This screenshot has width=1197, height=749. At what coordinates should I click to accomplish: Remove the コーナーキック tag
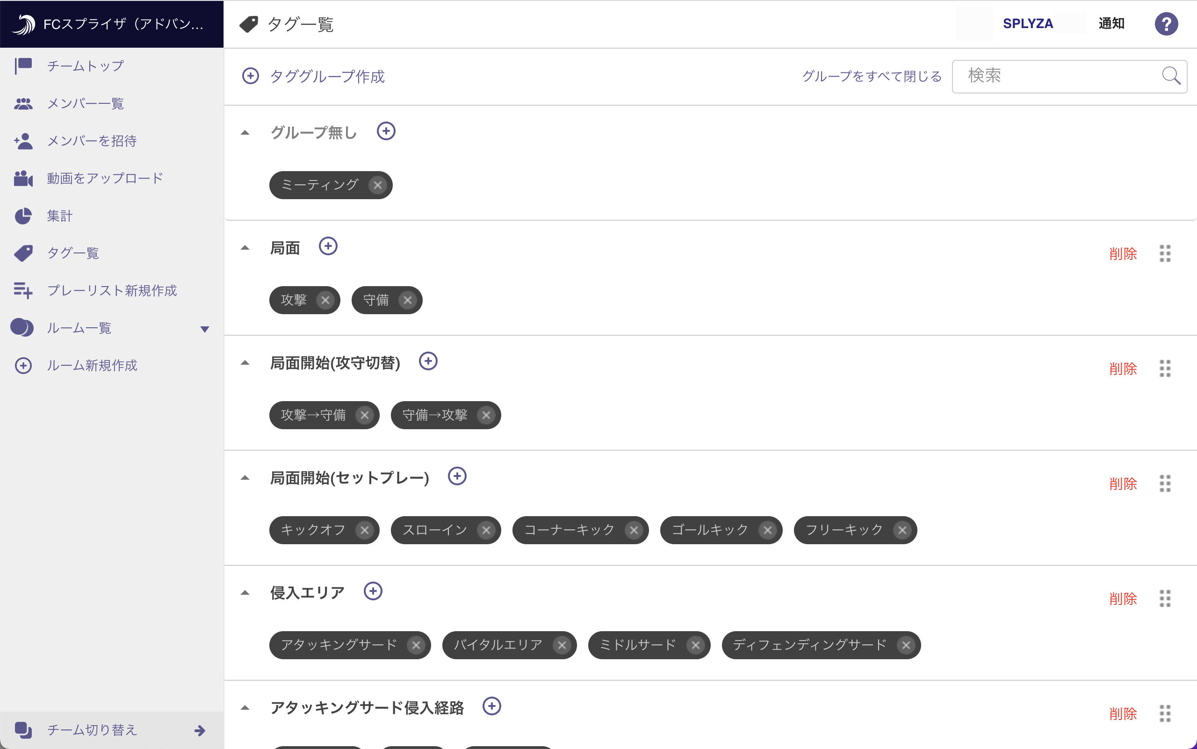pyautogui.click(x=634, y=530)
